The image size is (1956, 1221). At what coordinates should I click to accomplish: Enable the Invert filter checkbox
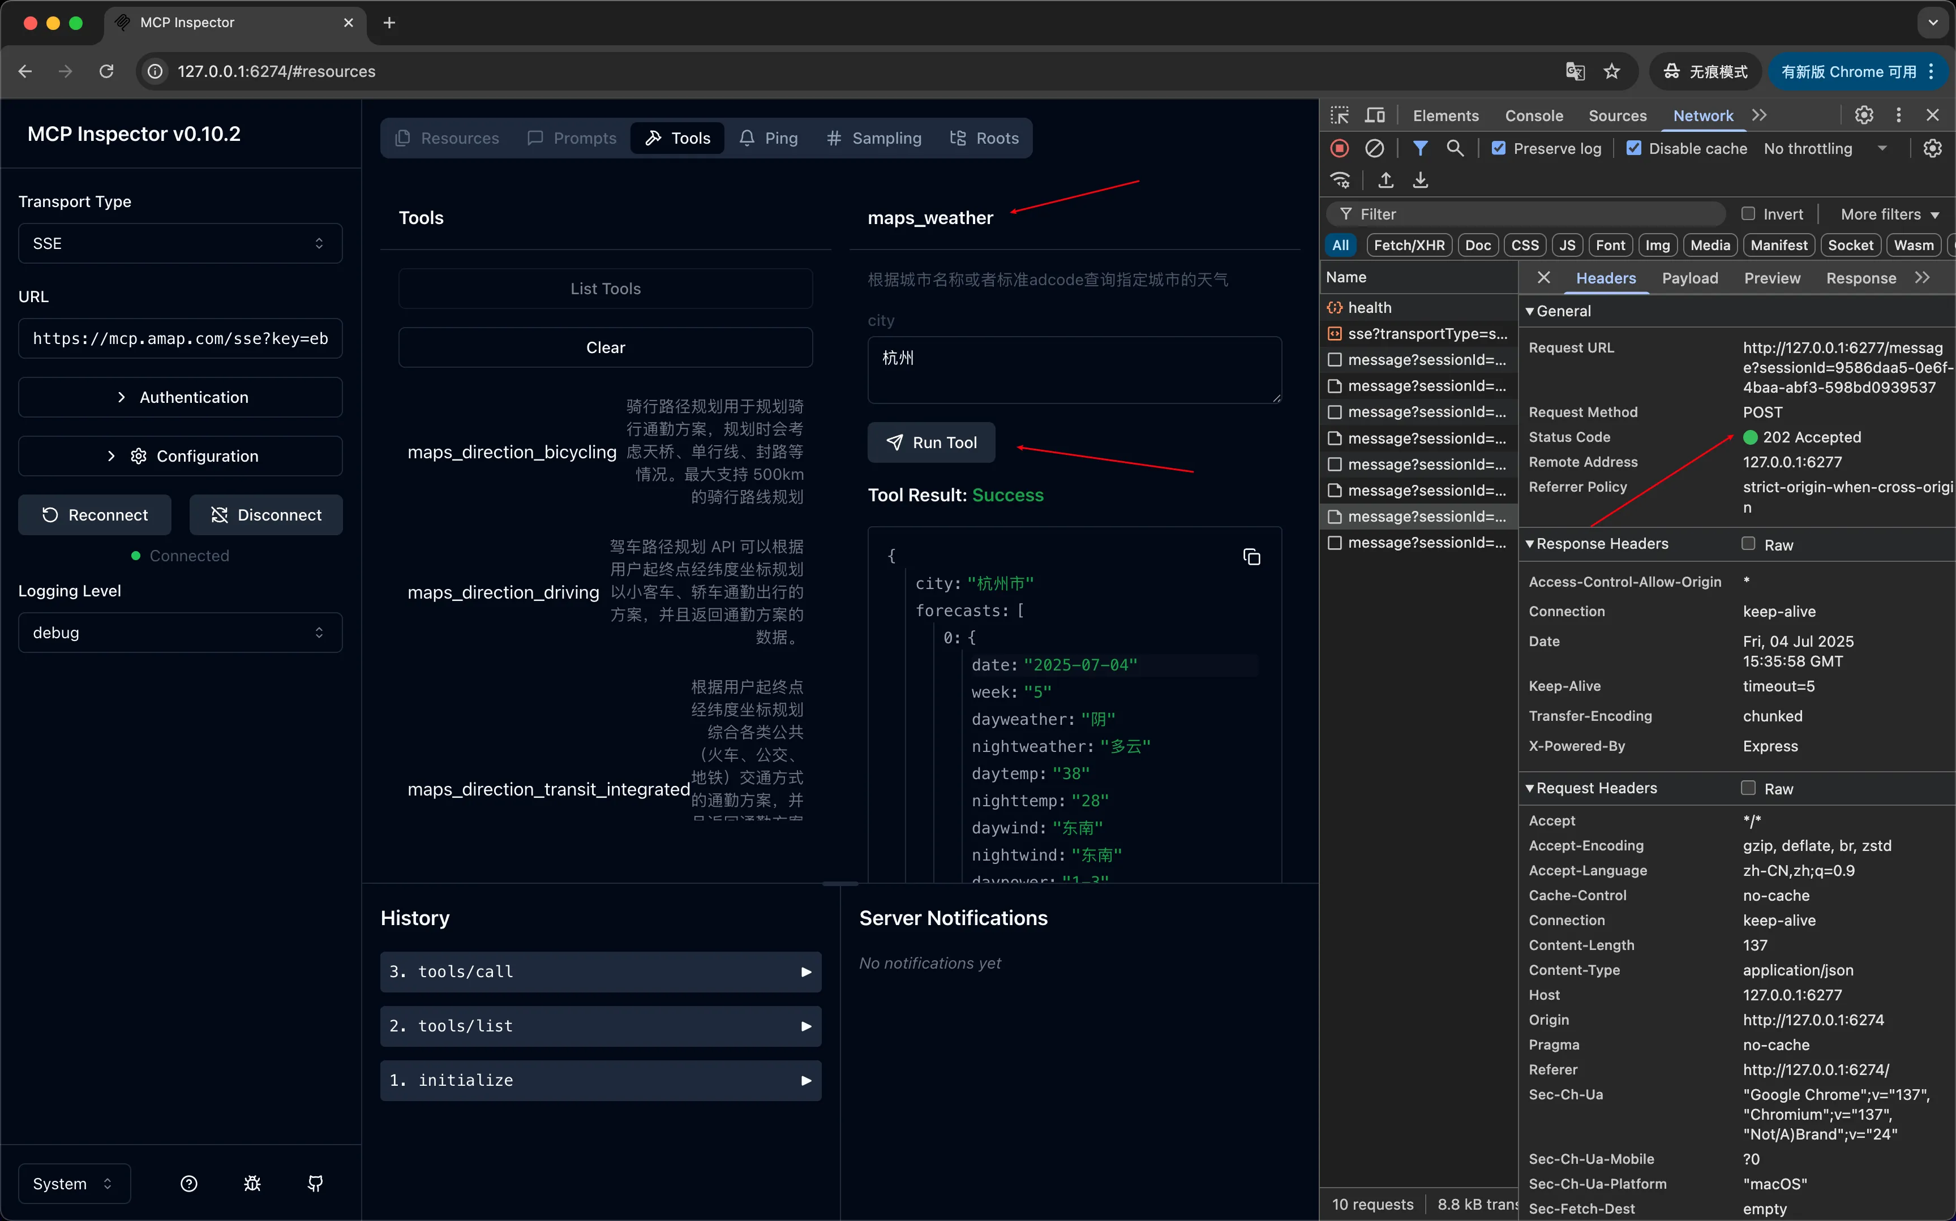(1748, 214)
